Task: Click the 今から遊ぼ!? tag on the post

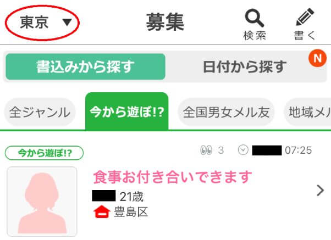Action: [x=44, y=153]
